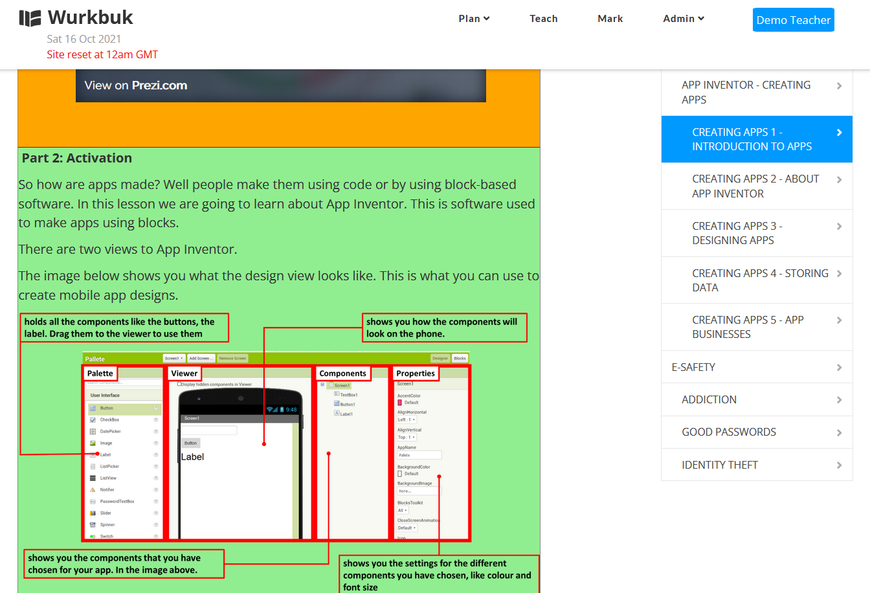Click the AccentColor Default color swatch
870x593 pixels.
click(400, 403)
